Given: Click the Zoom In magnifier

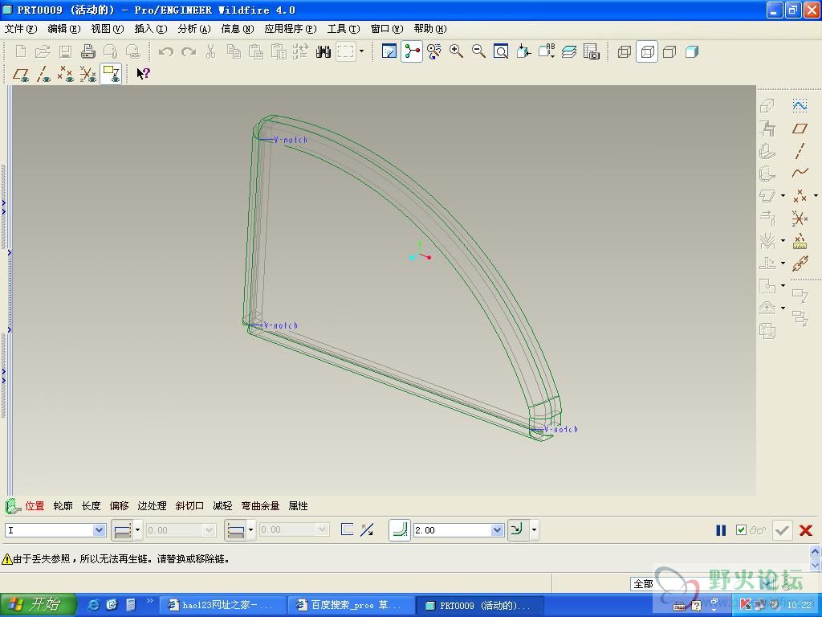Looking at the screenshot, I should (456, 51).
